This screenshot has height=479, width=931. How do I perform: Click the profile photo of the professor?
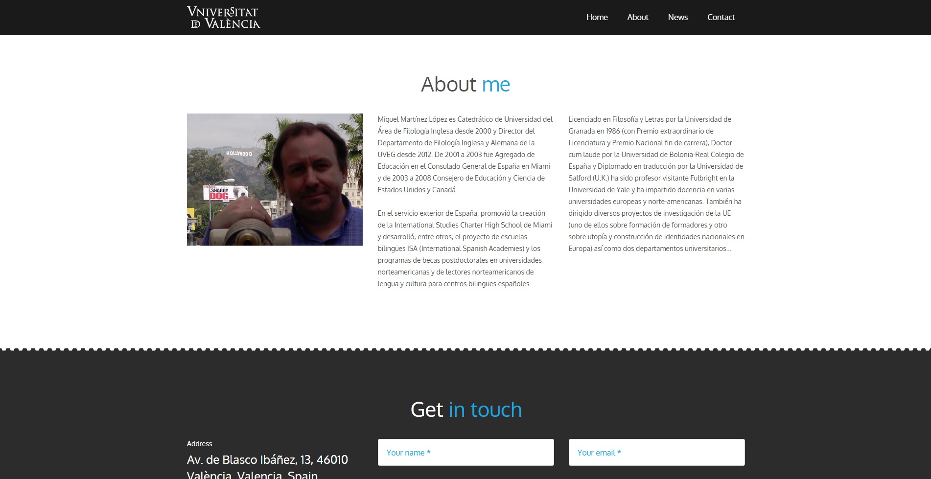[x=275, y=180]
